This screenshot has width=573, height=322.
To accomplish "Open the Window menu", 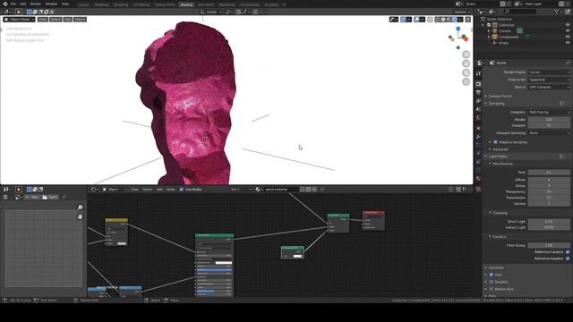I will (51, 4).
